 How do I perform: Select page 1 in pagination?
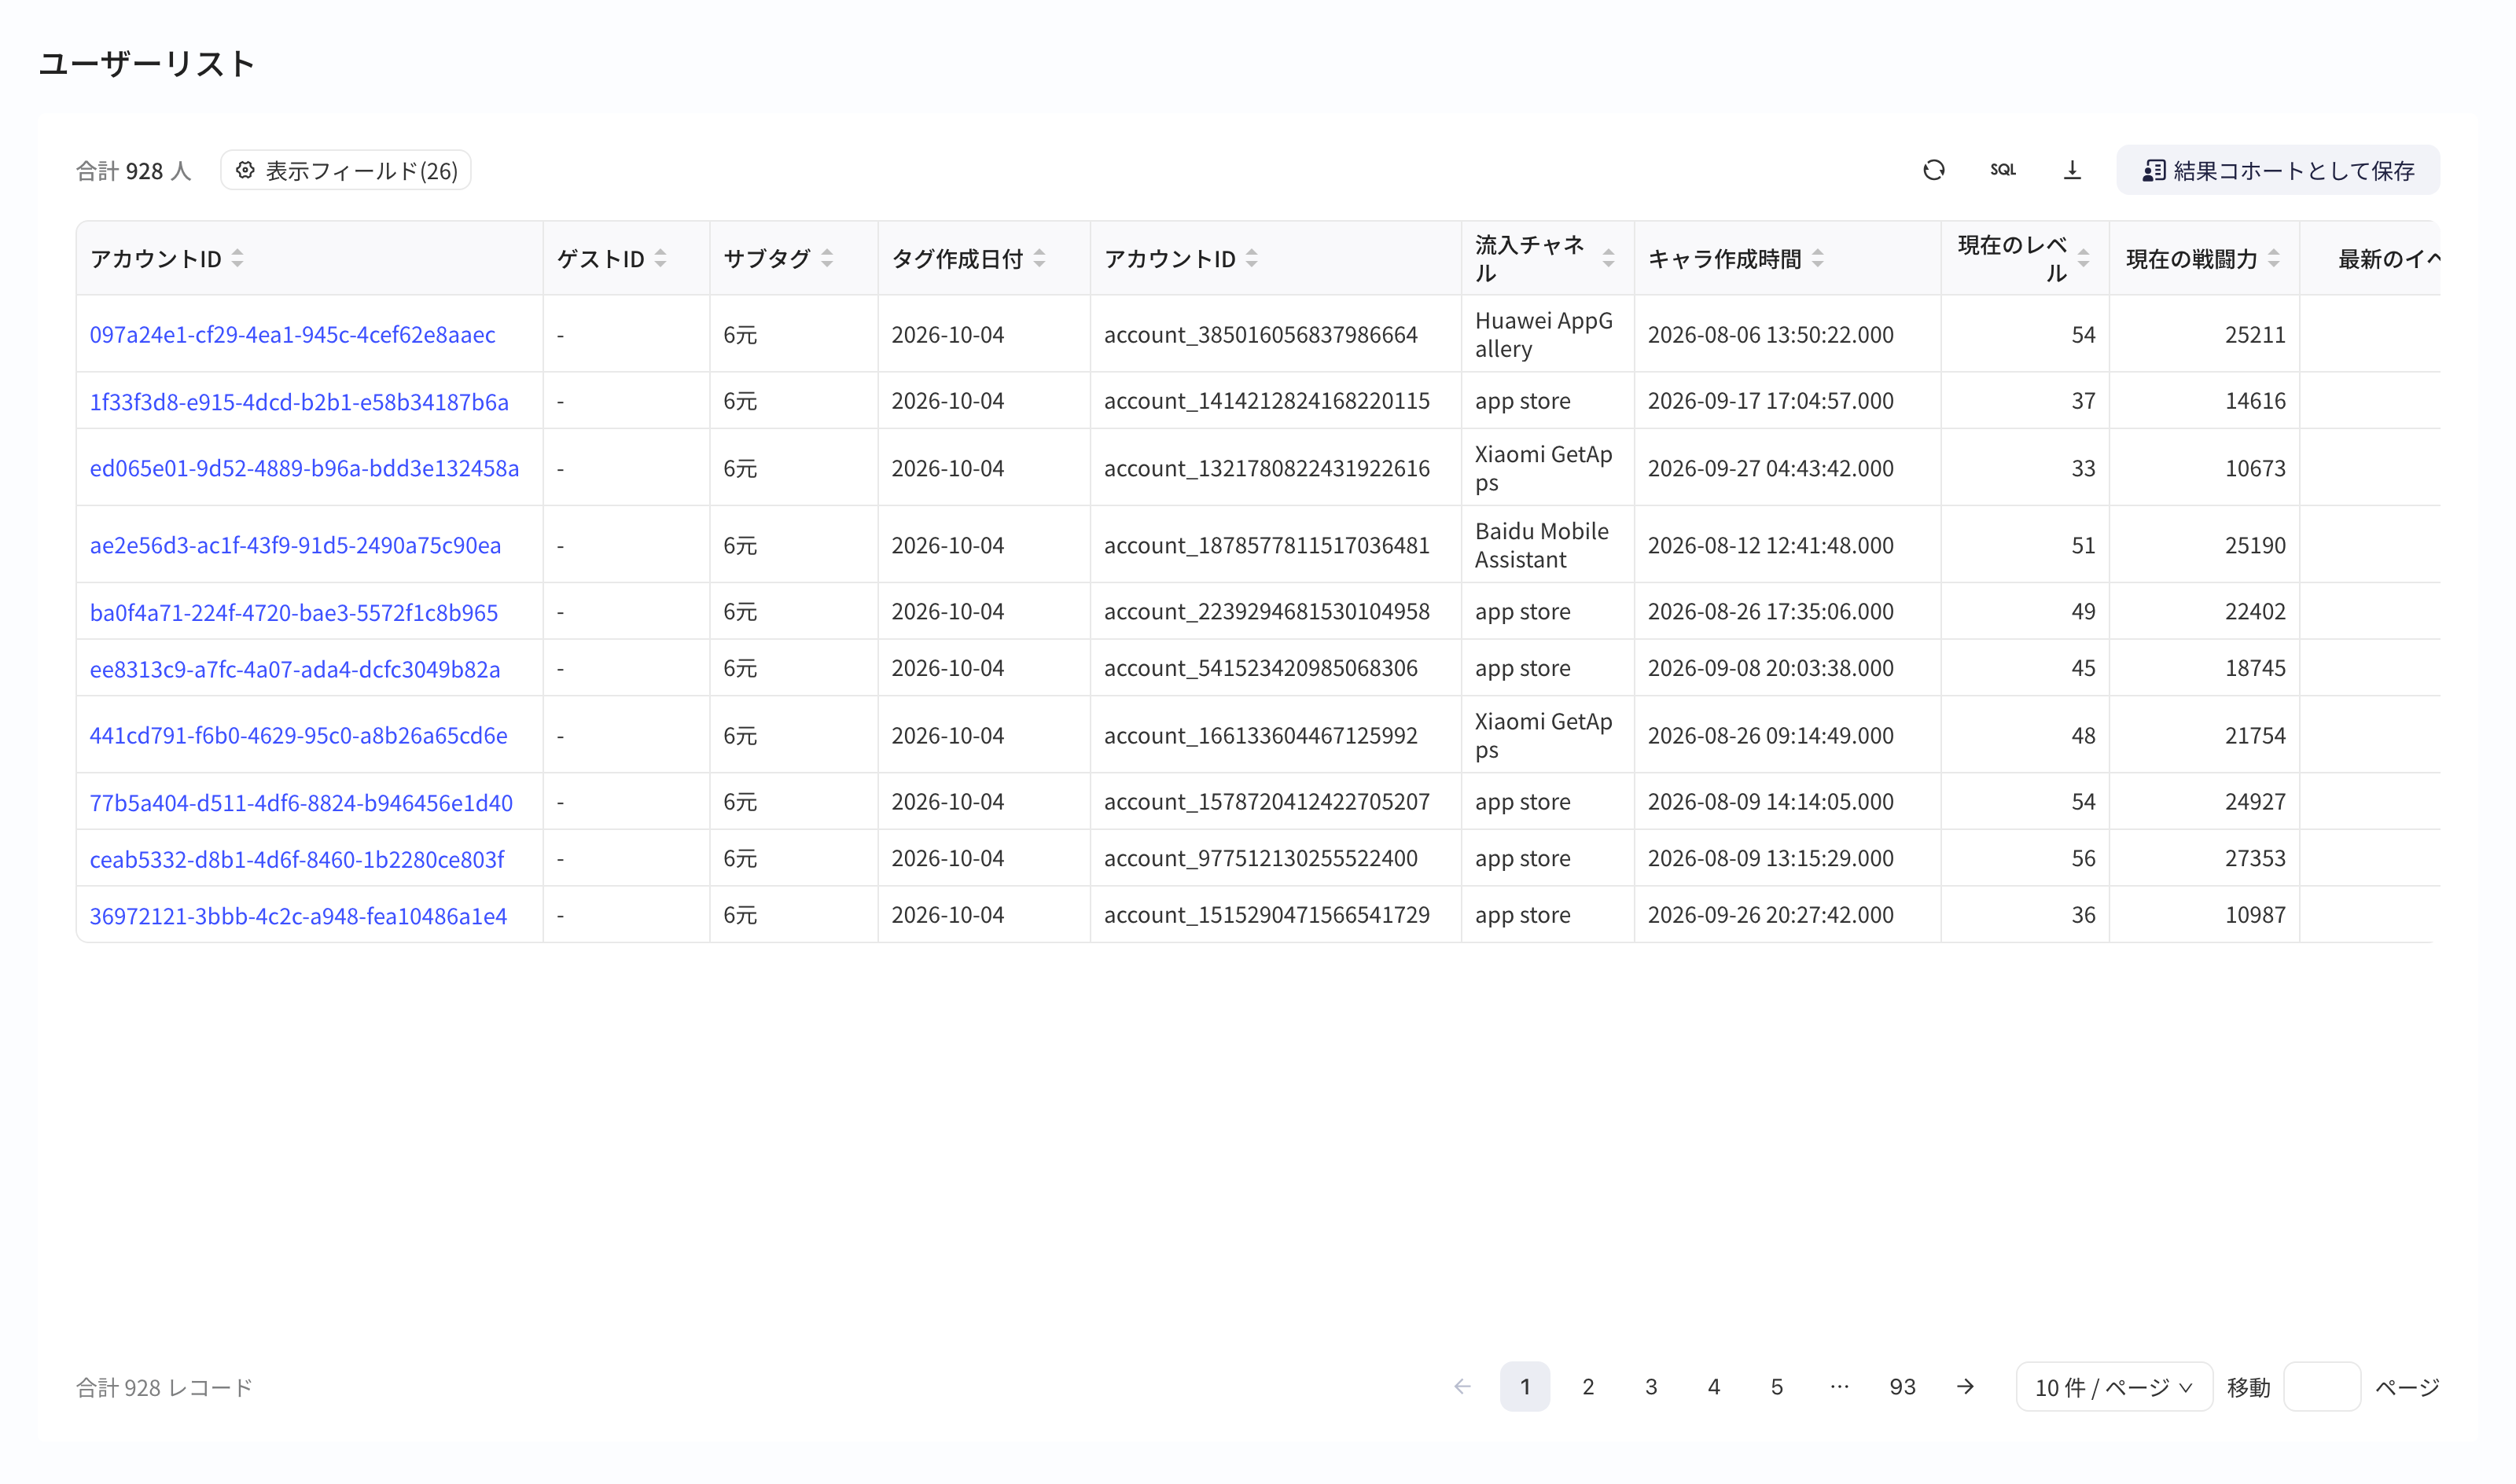[1525, 1386]
